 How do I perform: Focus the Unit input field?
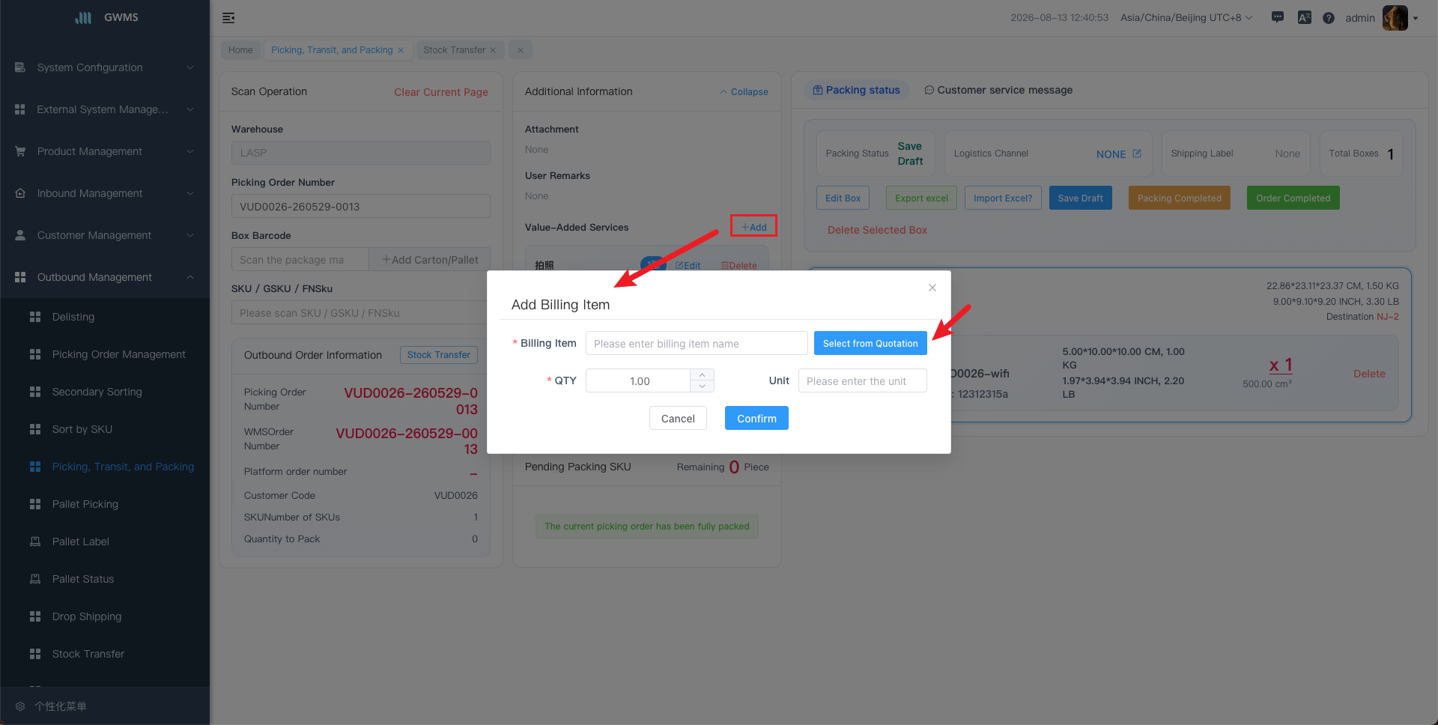(x=863, y=380)
